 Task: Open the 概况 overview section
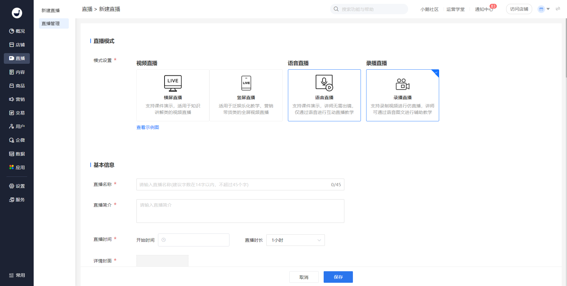[17, 31]
